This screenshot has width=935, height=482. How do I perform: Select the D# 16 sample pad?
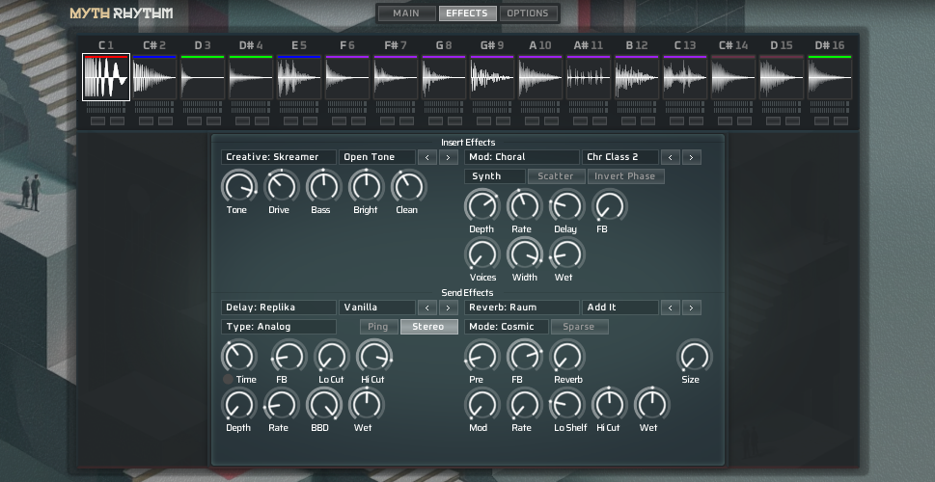coord(830,77)
